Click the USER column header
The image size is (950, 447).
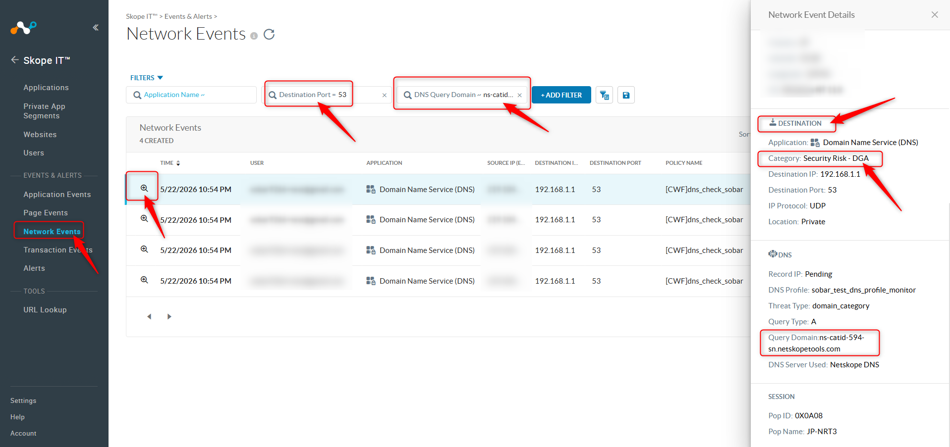coord(257,163)
